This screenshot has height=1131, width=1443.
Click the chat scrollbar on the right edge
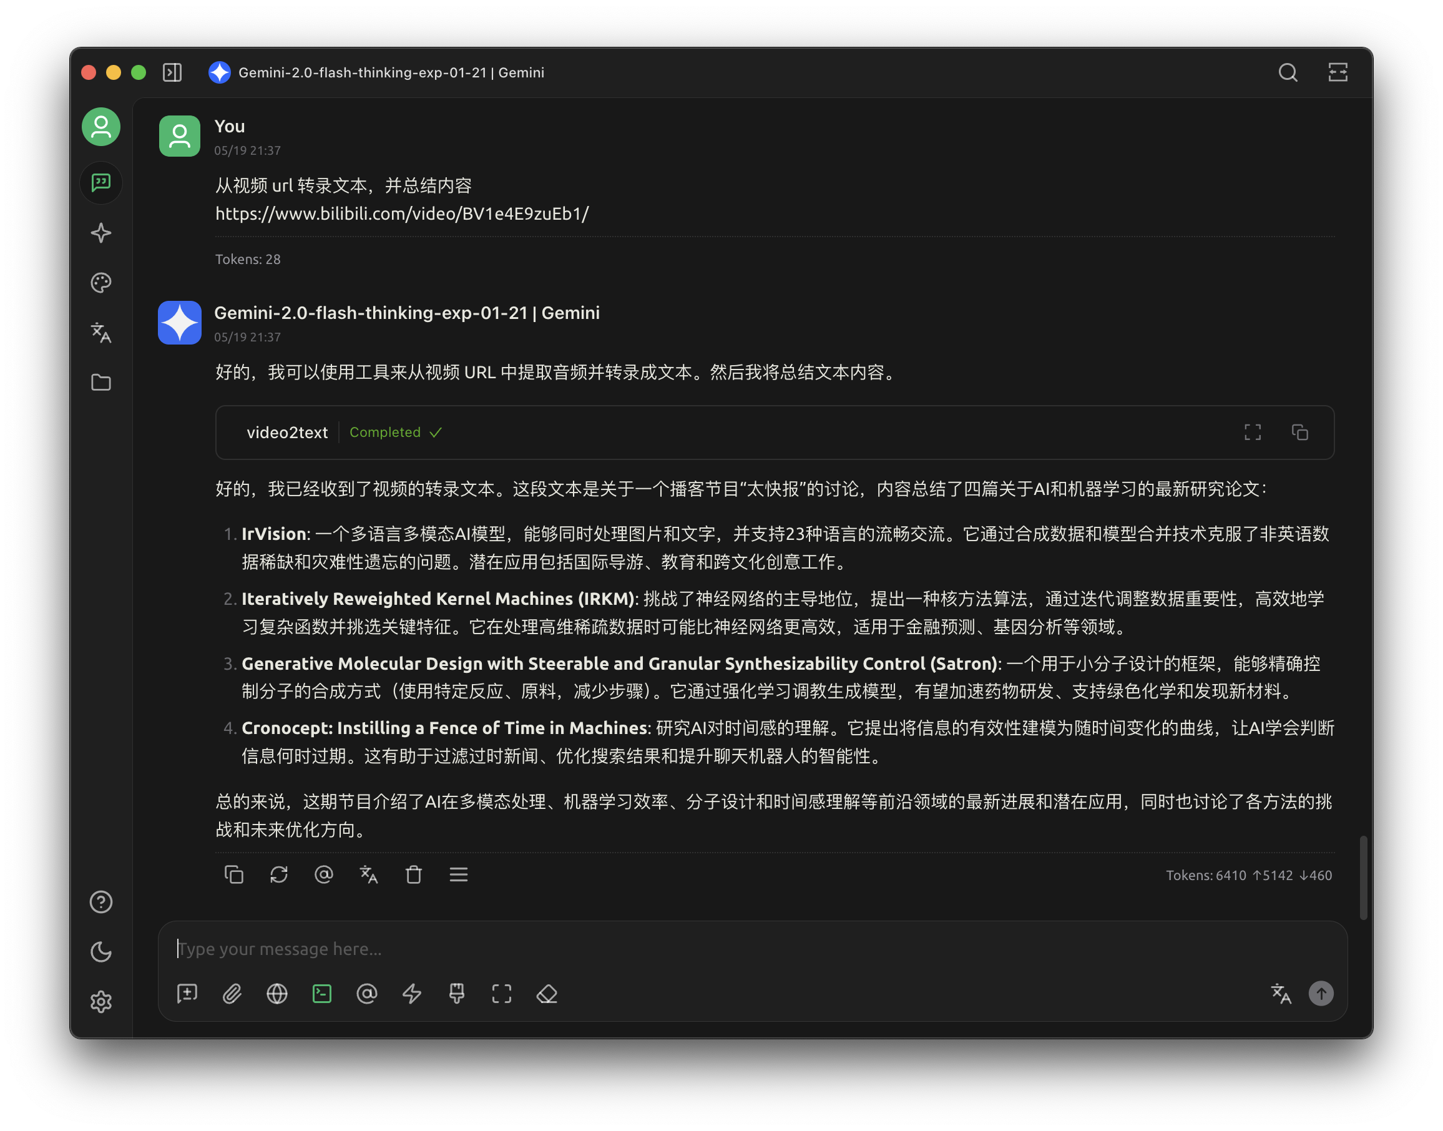1363,878
